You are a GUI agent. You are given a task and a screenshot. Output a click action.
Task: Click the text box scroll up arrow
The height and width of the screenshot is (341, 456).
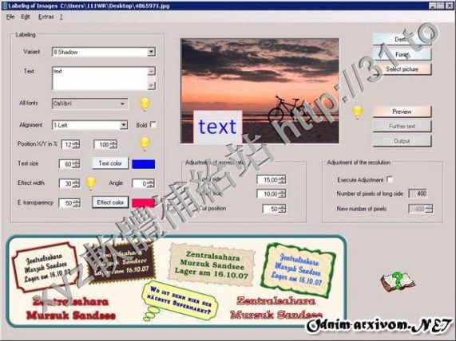(151, 71)
